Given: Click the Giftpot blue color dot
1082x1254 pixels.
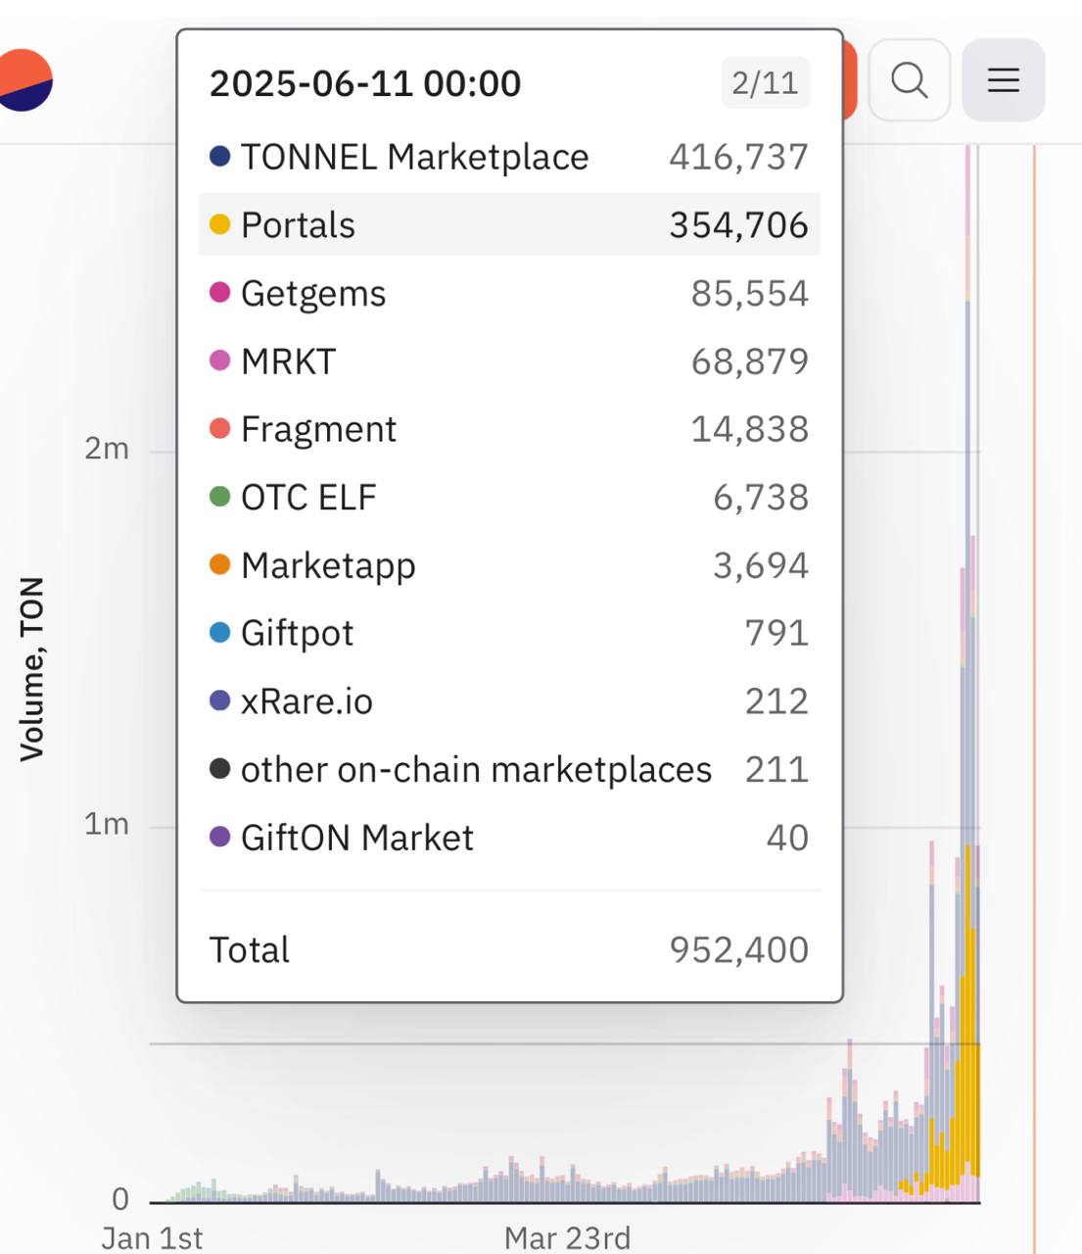Looking at the screenshot, I should coord(220,632).
